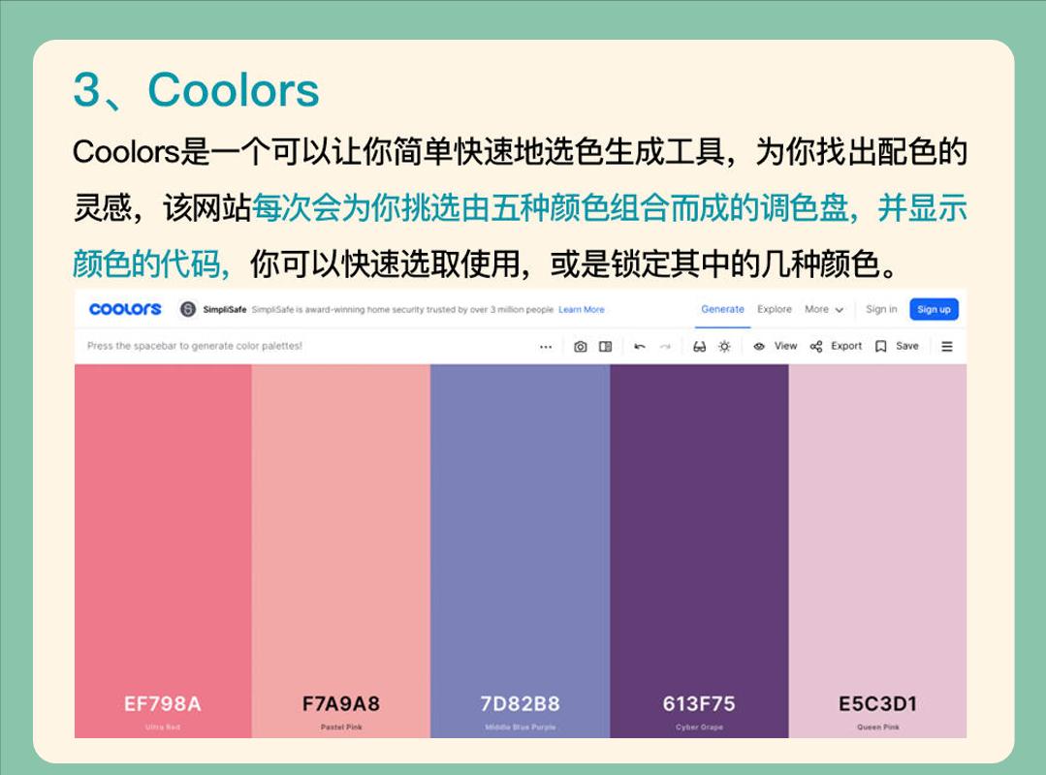
Task: Open the Explore menu item
Action: point(775,309)
